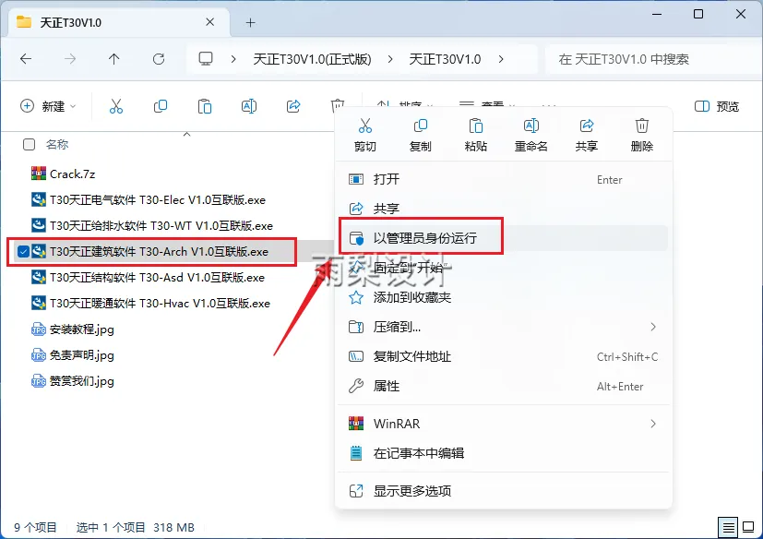Click 天正T30V1.0 breadcrumb segment

click(445, 59)
